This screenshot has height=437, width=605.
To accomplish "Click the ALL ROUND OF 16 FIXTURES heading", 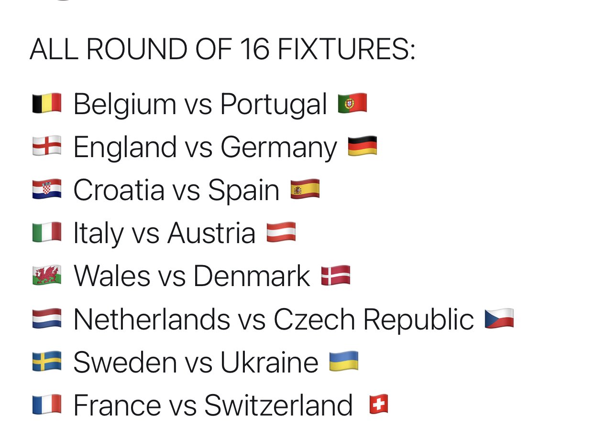I will tap(222, 49).
